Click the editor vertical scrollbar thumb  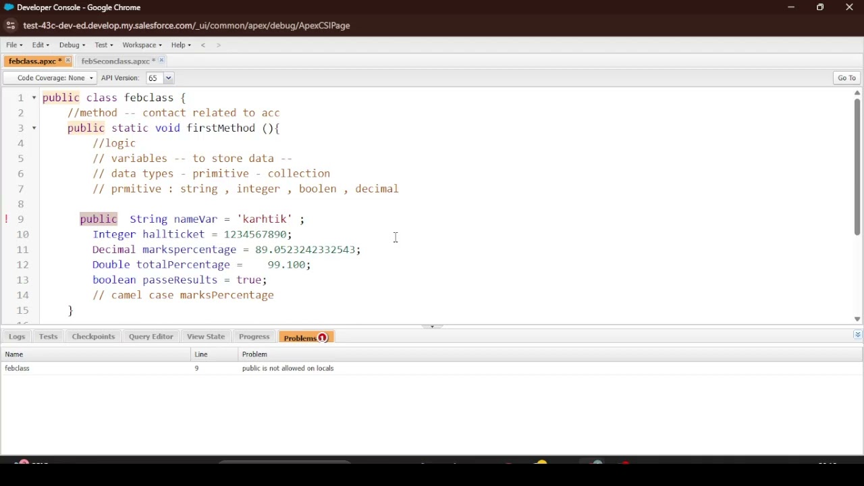tap(857, 167)
